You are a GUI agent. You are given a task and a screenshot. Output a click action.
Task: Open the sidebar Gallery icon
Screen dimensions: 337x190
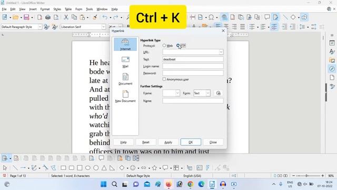click(x=332, y=60)
